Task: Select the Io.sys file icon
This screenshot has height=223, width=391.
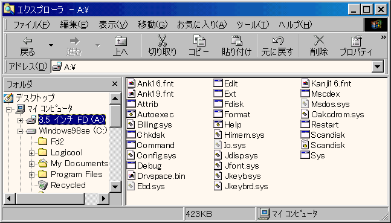Action: coord(218,145)
